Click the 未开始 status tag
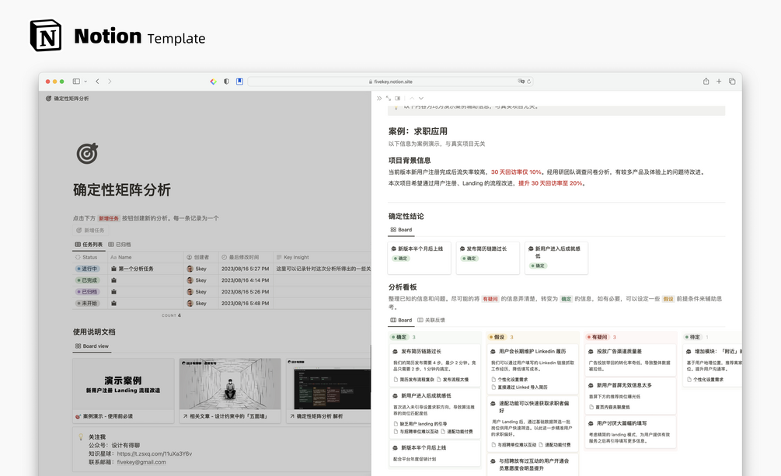This screenshot has width=781, height=476. coord(87,303)
